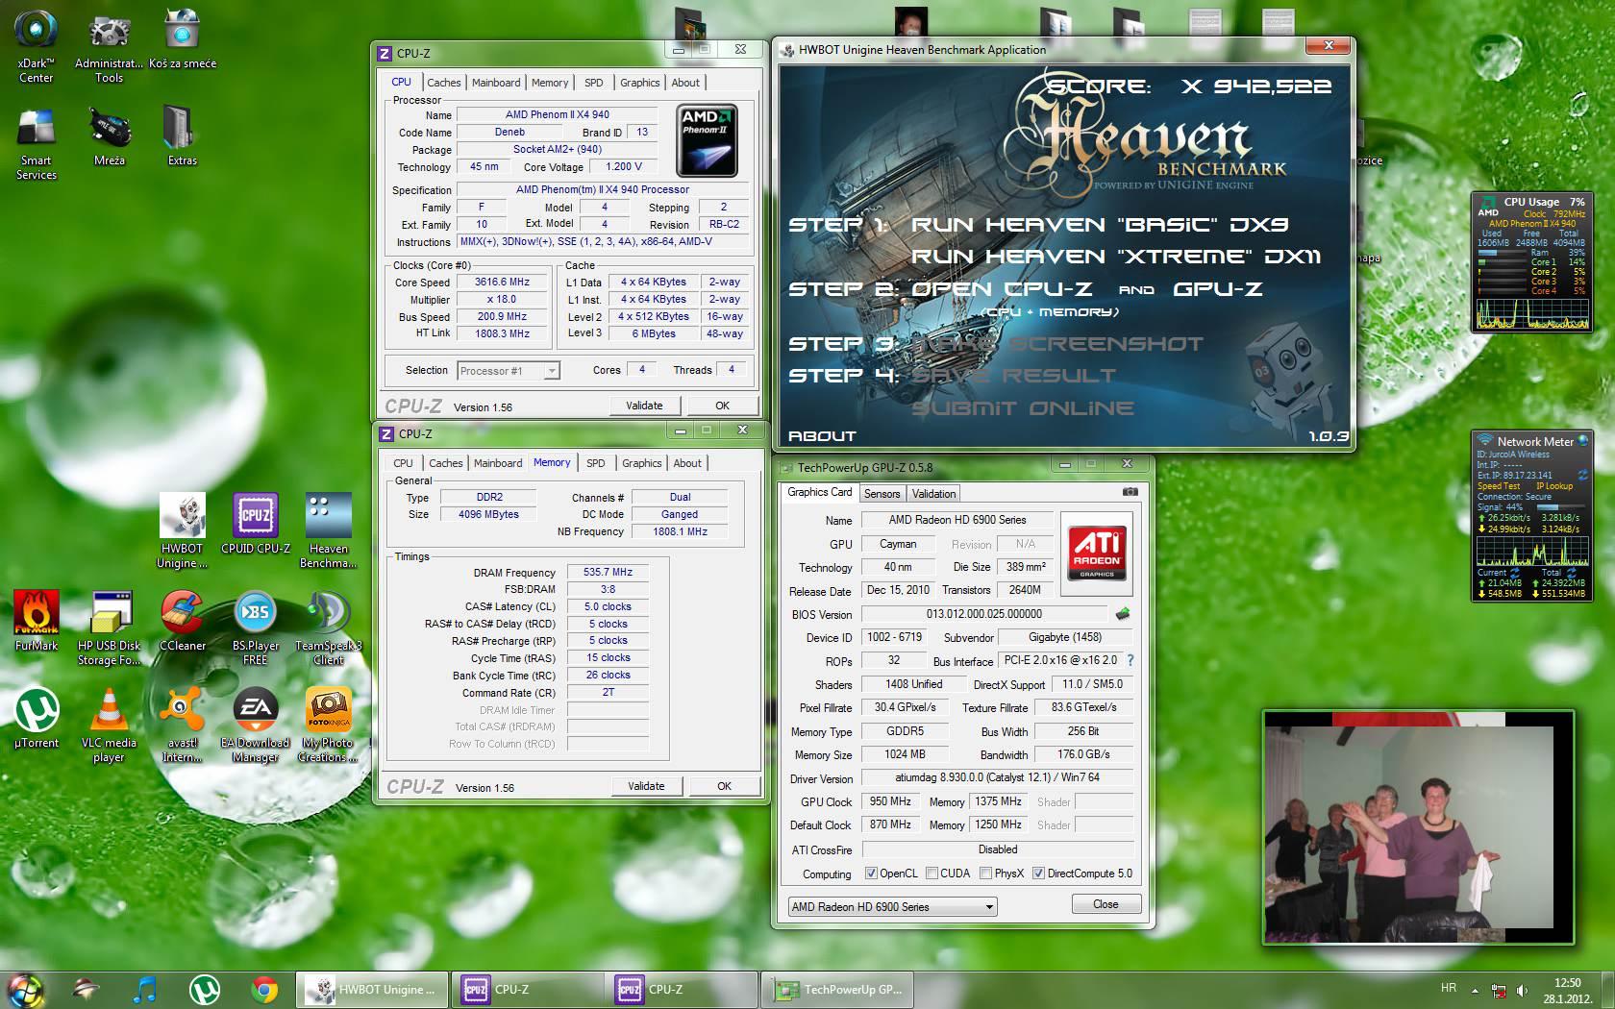The width and height of the screenshot is (1615, 1009).
Task: Click SUBMIT ONLINE in HWBOT app
Action: [x=1023, y=408]
